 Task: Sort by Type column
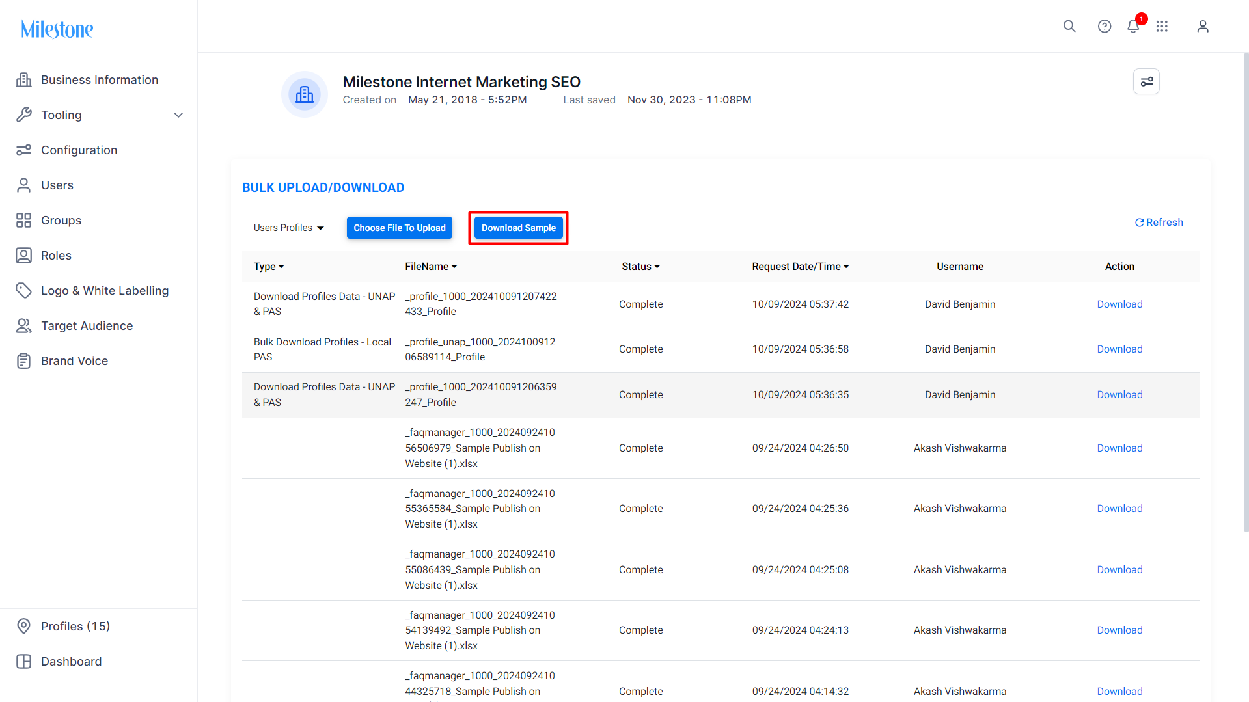(269, 267)
